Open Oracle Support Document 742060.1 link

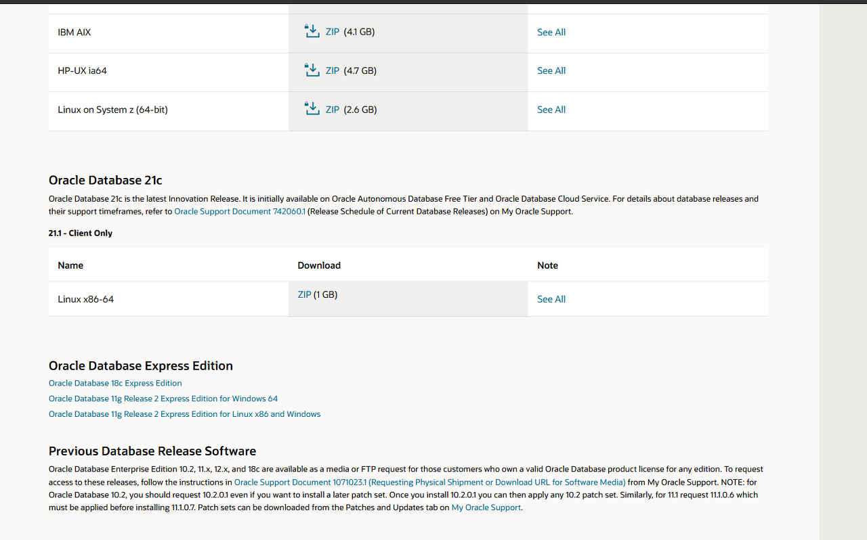(x=240, y=211)
